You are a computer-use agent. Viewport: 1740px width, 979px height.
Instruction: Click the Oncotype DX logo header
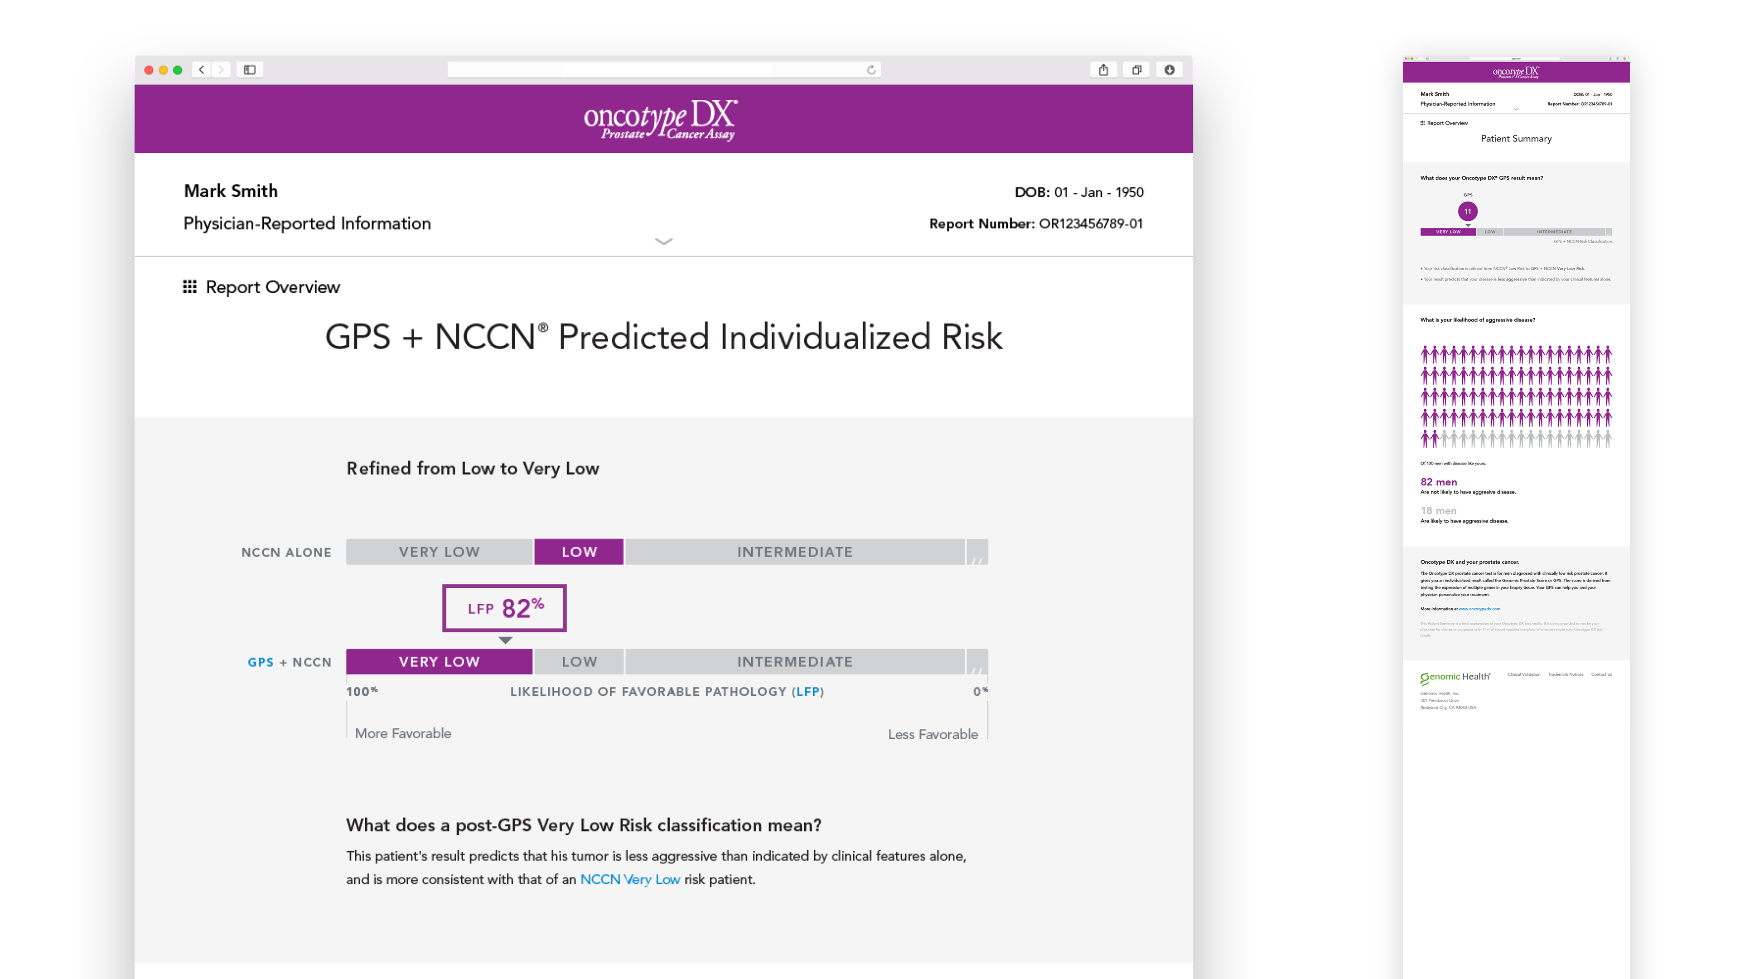[x=661, y=120]
